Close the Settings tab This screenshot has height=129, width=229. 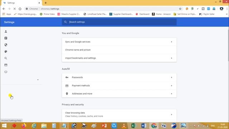[39, 3]
